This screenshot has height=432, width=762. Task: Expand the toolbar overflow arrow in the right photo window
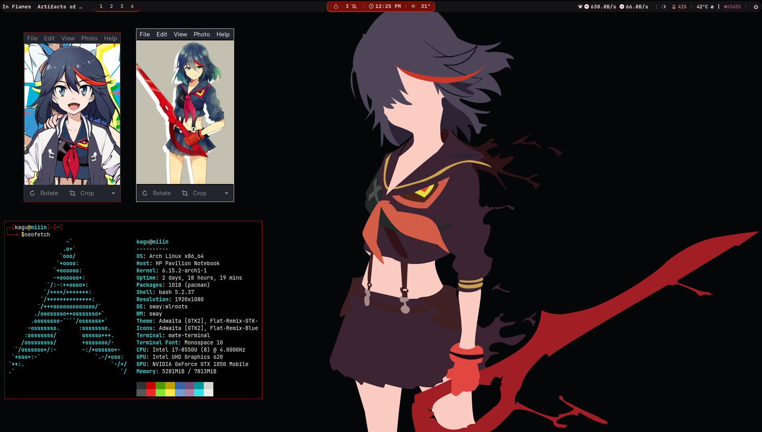point(227,193)
